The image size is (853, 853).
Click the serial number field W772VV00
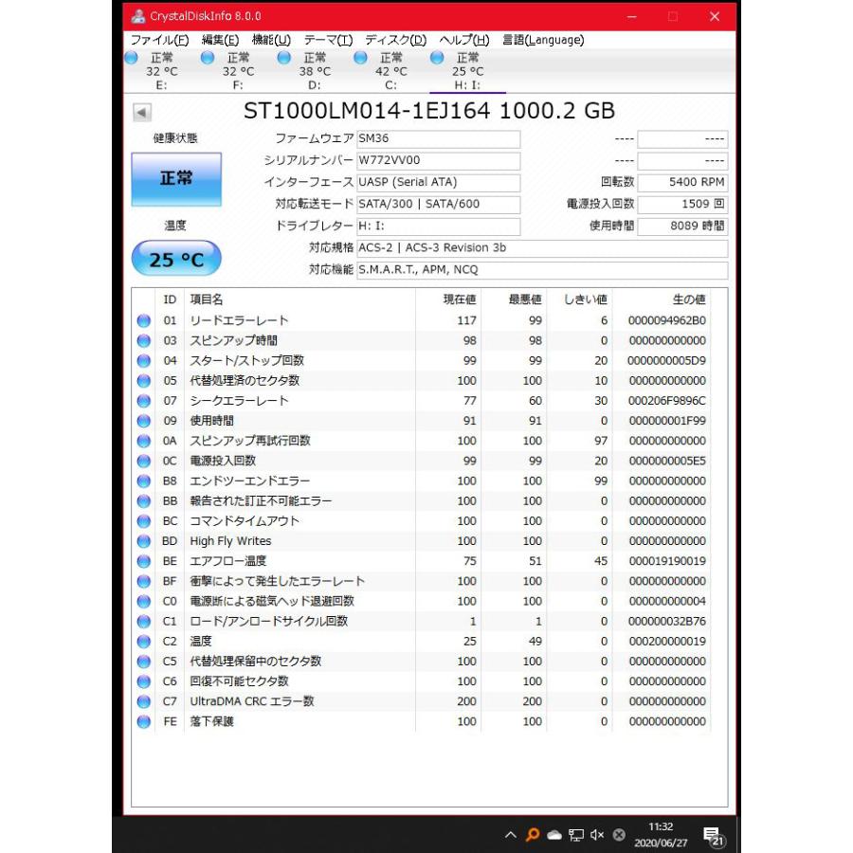pos(438,160)
